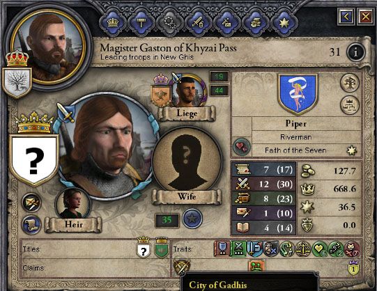Click the scroll icon beside the Heir portrait

point(31,225)
